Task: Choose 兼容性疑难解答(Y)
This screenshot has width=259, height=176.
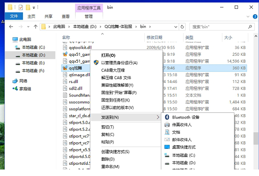Action: click(x=126, y=85)
